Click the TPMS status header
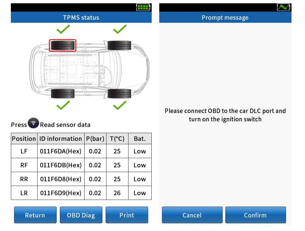This screenshot has height=231, width=305. [81, 17]
